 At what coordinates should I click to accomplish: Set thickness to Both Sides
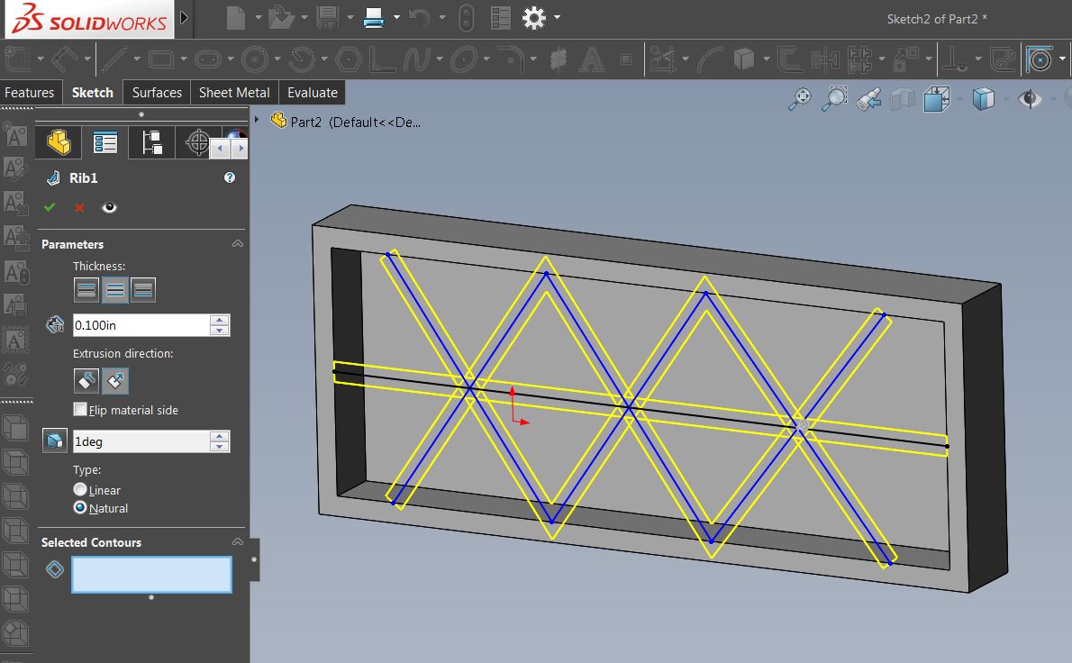tap(115, 290)
